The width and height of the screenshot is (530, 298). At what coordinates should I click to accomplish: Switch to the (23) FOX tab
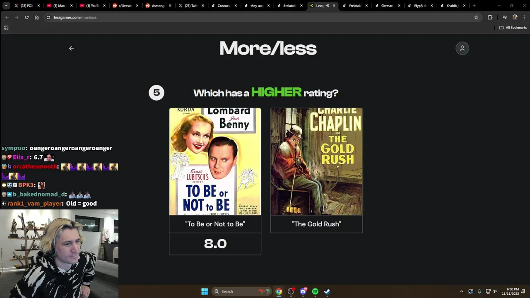coord(27,6)
